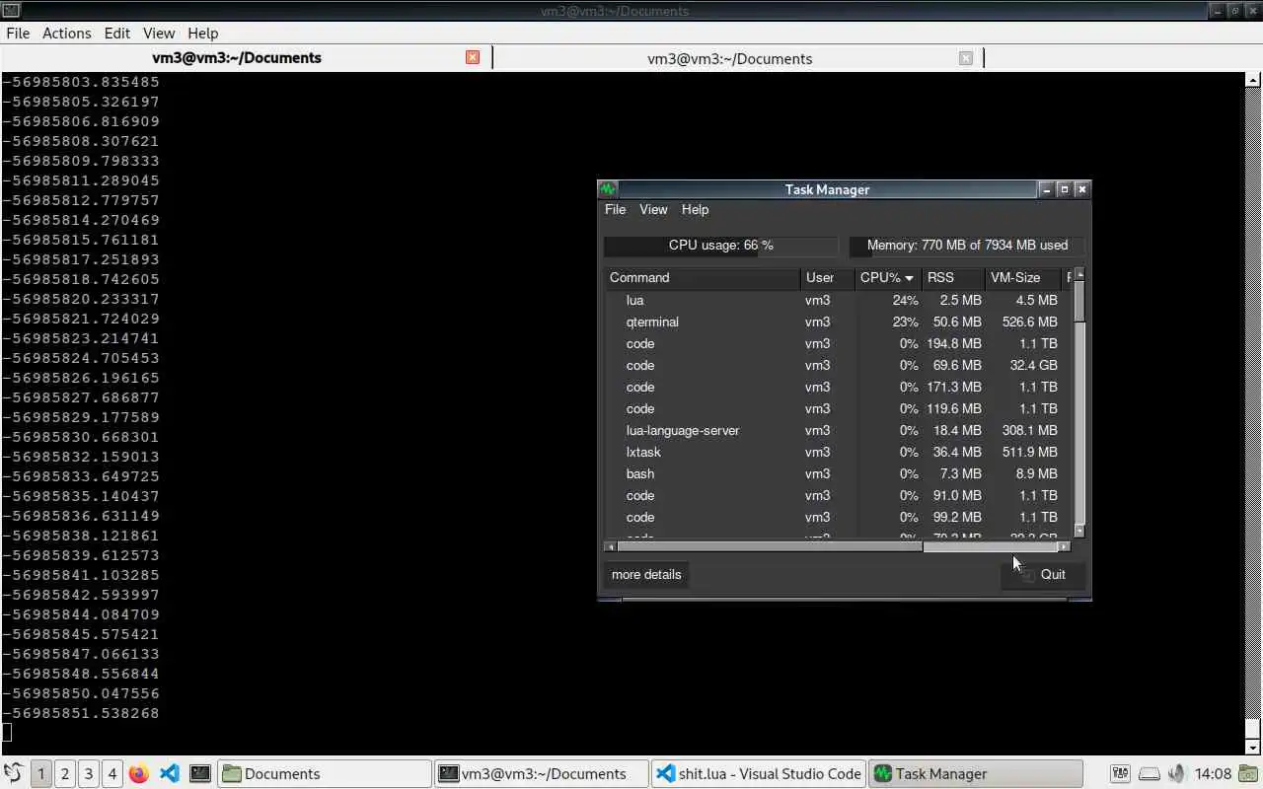1263x789 pixels.
Task: Click Task Manager vertical scrollbar thumb
Action: point(1079,301)
